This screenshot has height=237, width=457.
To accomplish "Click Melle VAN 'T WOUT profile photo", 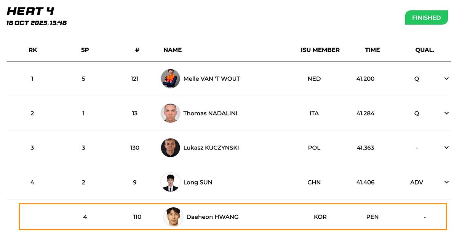I will click(x=170, y=79).
